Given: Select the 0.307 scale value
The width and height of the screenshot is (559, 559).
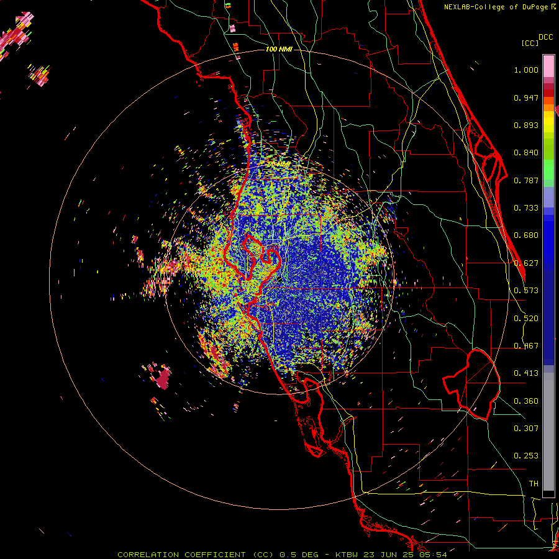Looking at the screenshot, I should [x=526, y=429].
